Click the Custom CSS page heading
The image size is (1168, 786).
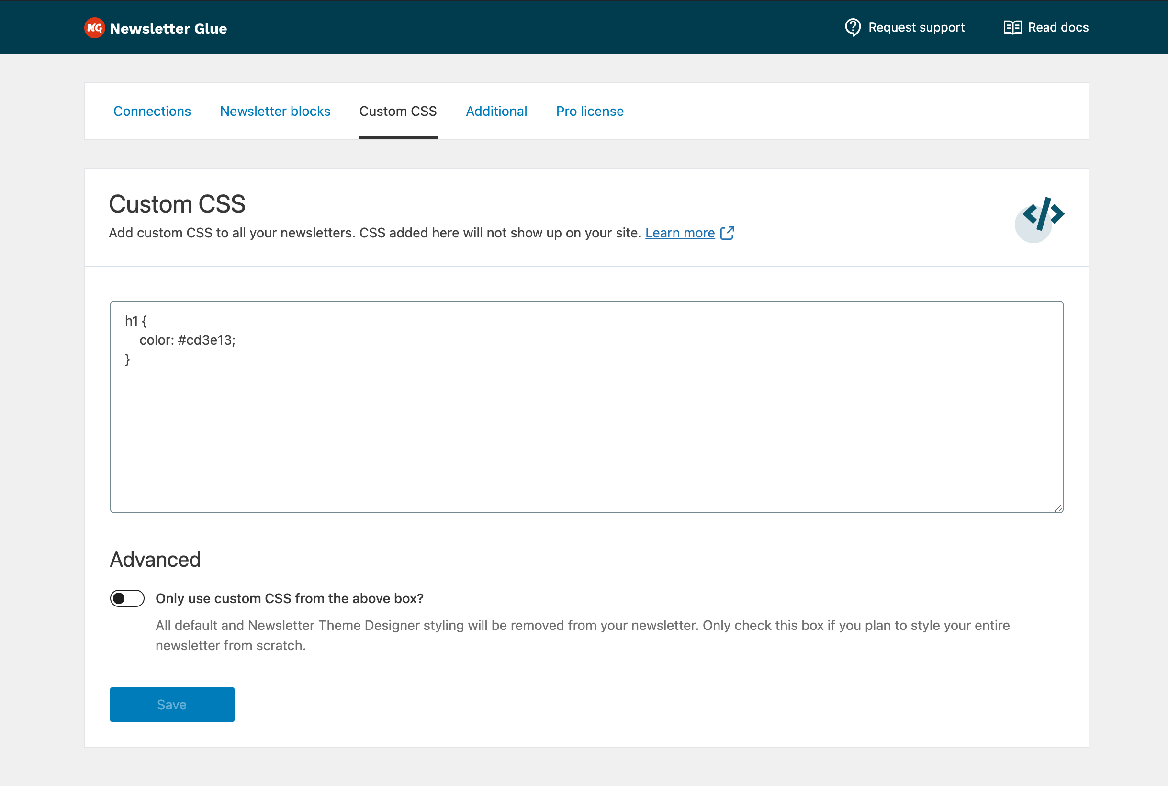pos(177,204)
